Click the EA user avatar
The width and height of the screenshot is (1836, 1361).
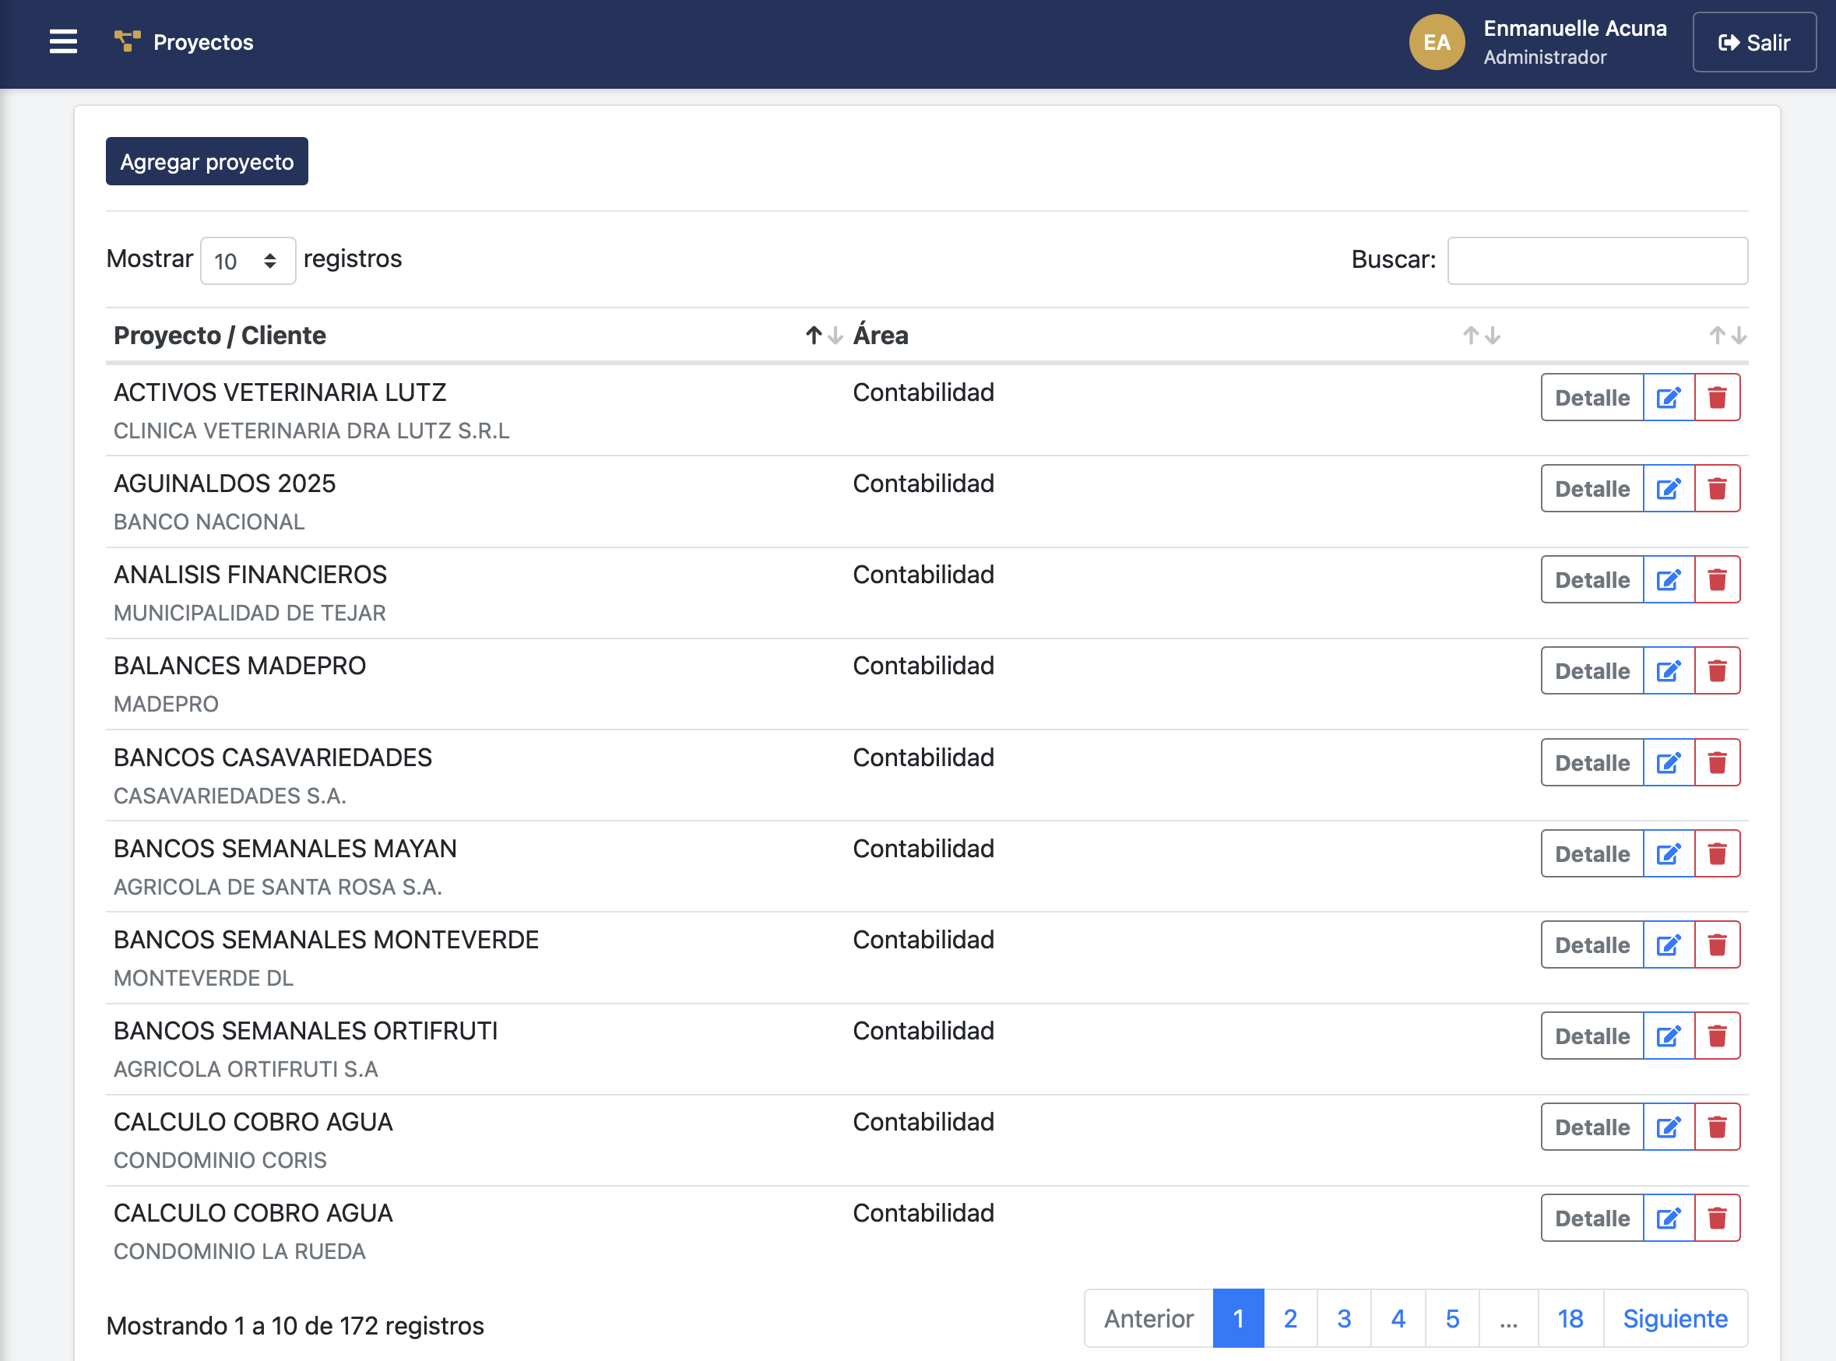click(x=1436, y=42)
